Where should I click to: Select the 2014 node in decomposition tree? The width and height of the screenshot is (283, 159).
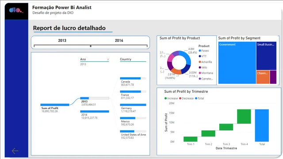(95, 111)
